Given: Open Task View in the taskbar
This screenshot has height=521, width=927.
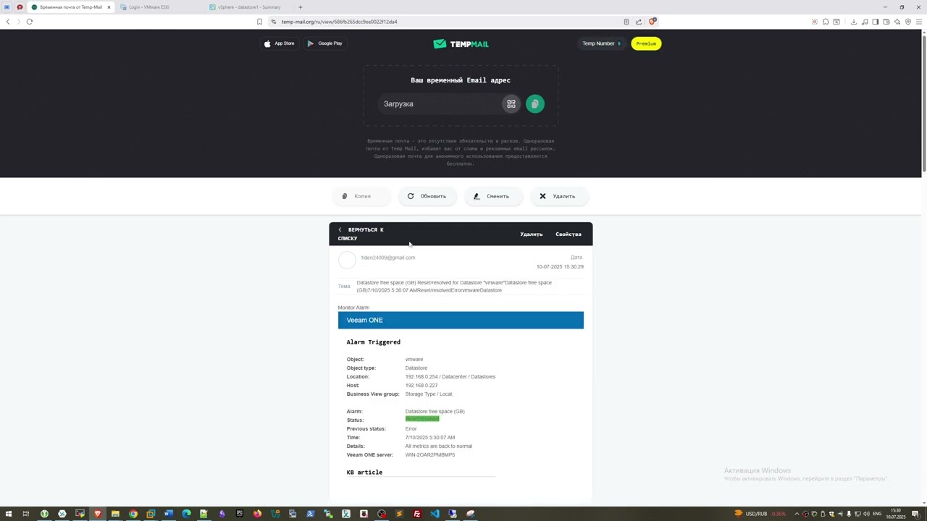Looking at the screenshot, I should [26, 514].
